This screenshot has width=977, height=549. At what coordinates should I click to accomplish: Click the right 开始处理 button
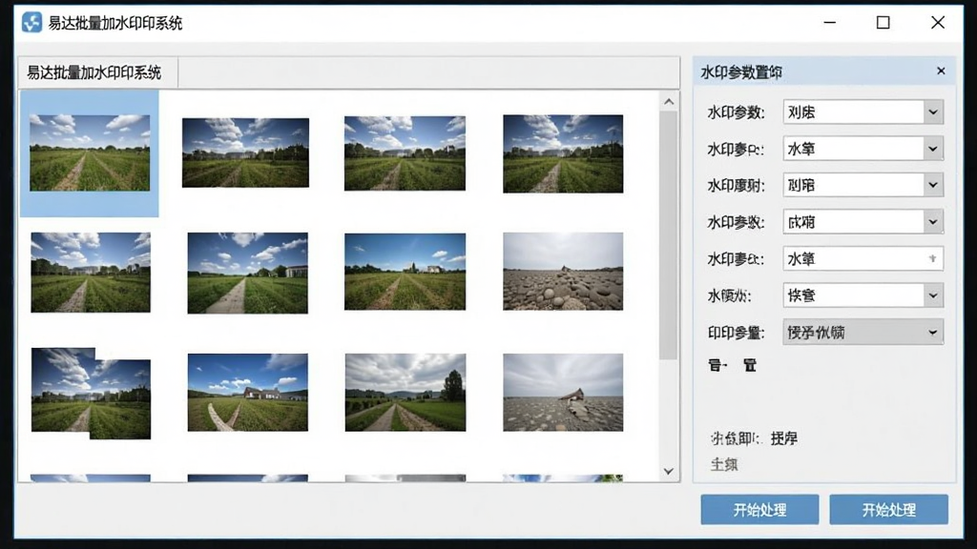888,510
